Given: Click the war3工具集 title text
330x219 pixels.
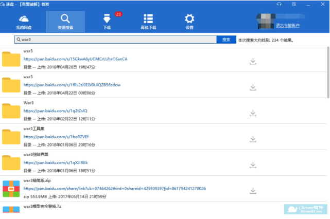Looking at the screenshot, I should coord(34,129).
